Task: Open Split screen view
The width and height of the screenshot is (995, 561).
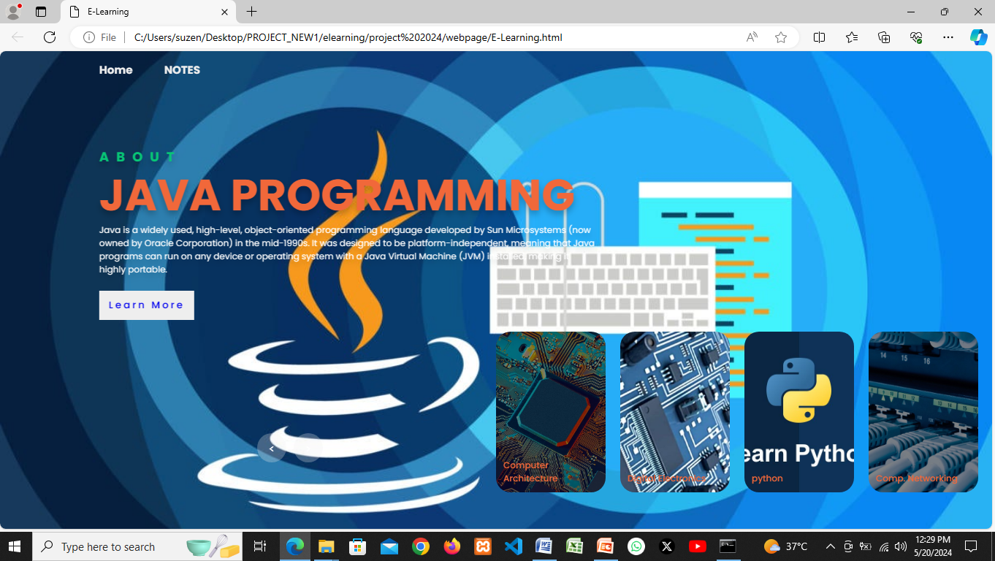Action: [x=819, y=37]
